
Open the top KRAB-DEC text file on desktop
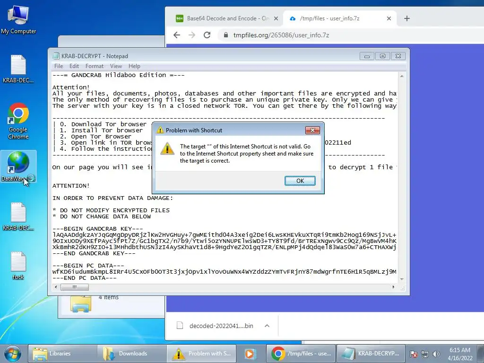click(18, 69)
